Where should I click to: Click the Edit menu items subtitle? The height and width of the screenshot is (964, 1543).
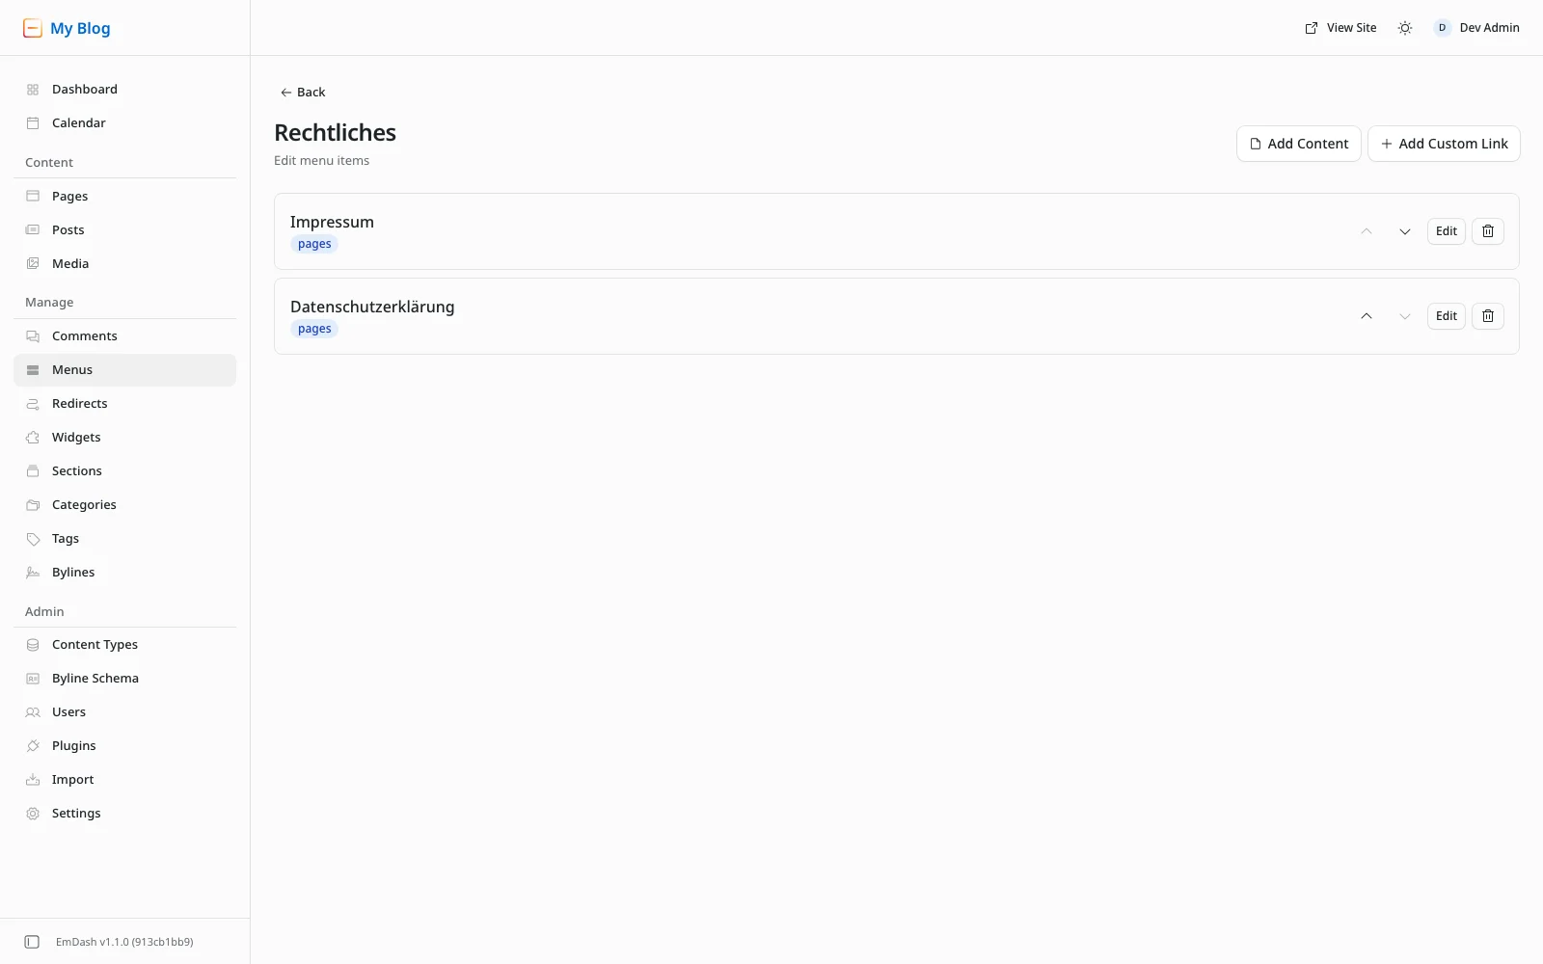(x=321, y=161)
